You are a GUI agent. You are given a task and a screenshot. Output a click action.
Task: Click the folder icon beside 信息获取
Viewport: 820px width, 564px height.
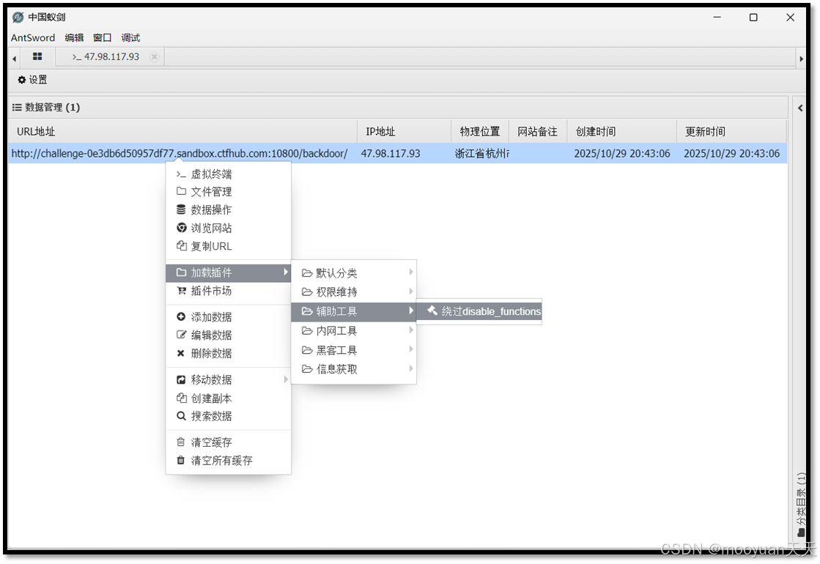click(307, 370)
